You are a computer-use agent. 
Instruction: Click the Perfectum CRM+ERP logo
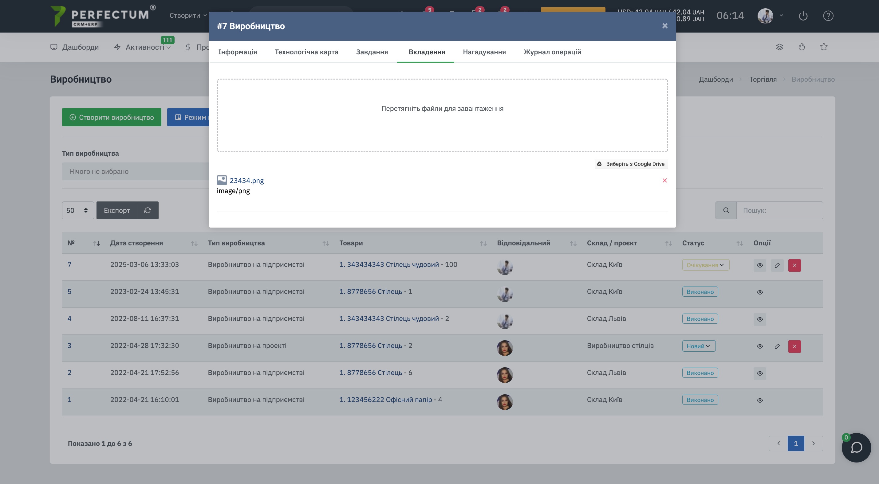102,16
